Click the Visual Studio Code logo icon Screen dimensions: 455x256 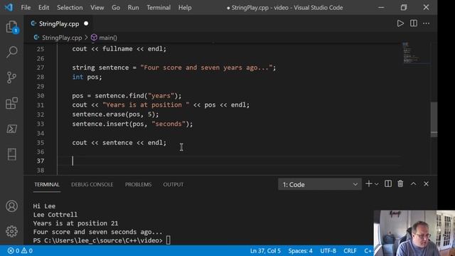click(x=9, y=7)
